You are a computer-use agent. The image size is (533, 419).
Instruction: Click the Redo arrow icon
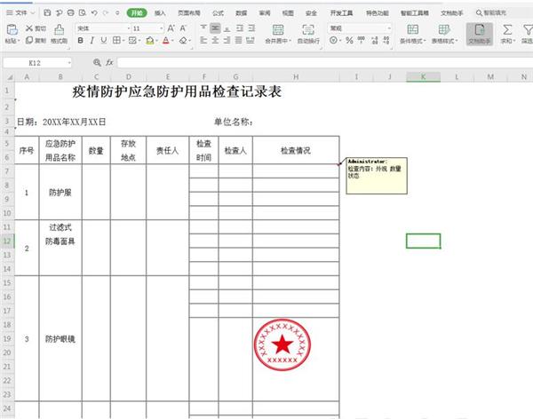click(x=106, y=13)
